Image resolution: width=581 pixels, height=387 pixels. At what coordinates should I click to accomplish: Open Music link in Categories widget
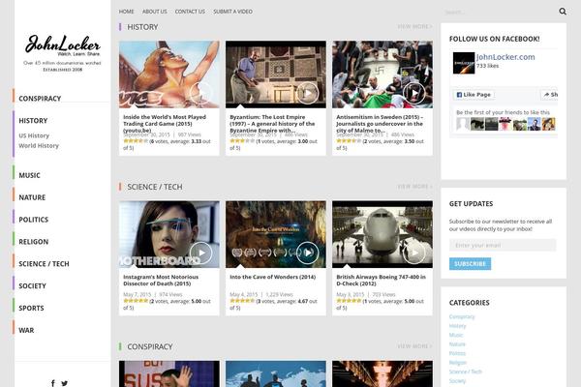(456, 335)
